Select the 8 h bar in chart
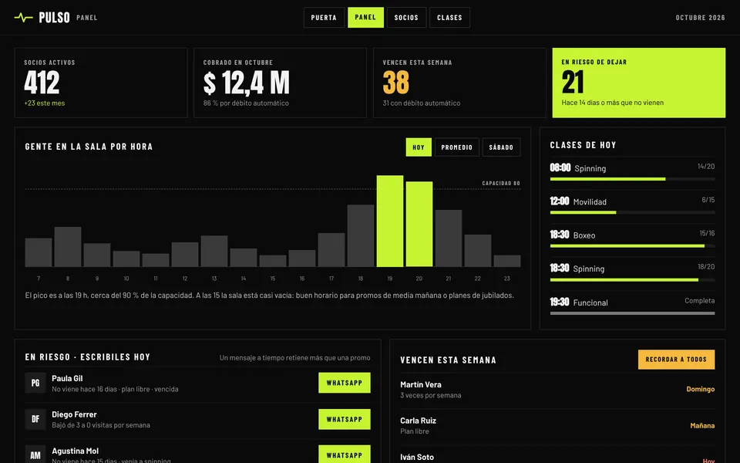This screenshot has height=463, width=740. click(x=68, y=247)
